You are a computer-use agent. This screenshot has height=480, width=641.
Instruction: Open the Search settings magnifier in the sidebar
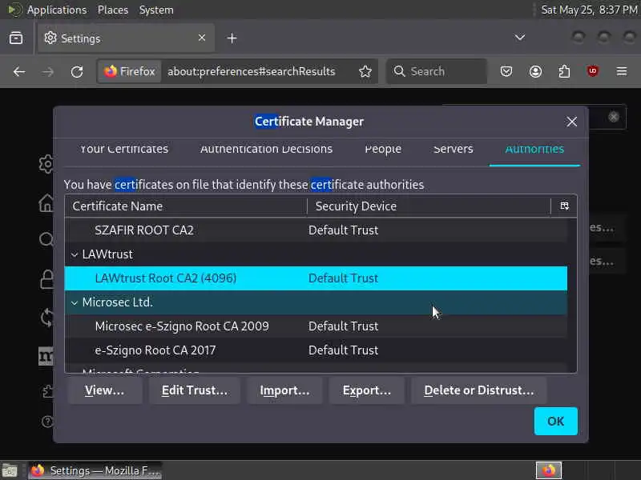pos(46,239)
